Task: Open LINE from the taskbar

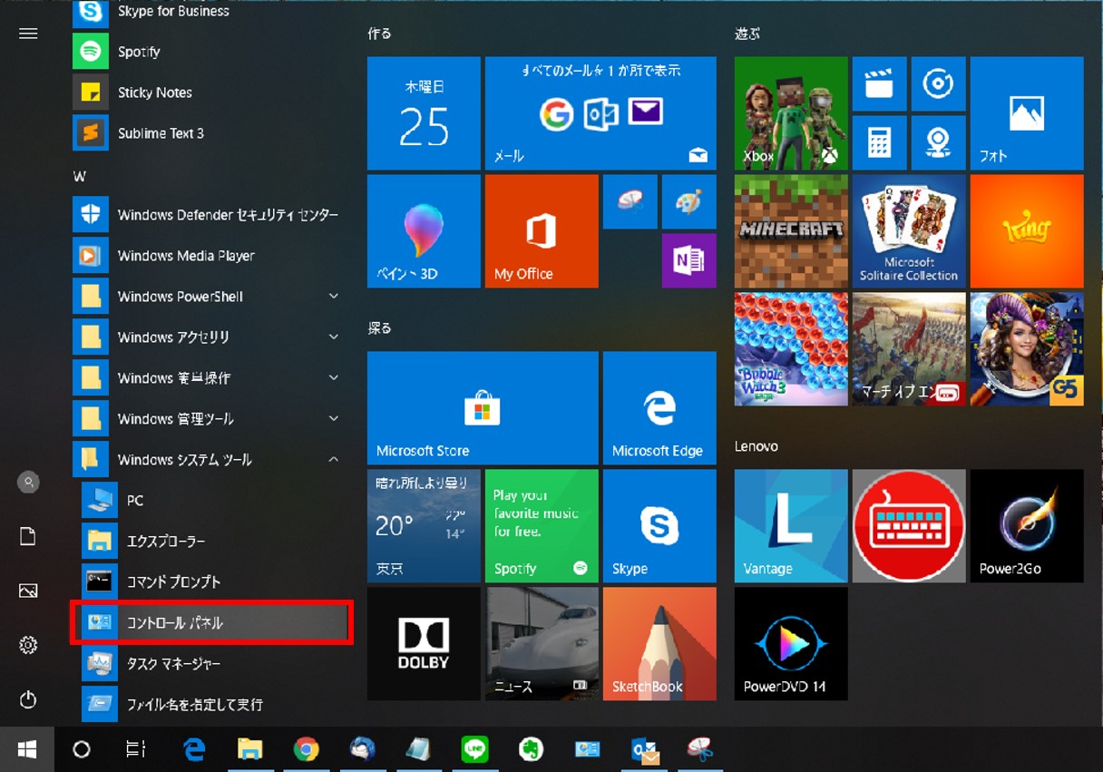Action: pyautogui.click(x=474, y=749)
